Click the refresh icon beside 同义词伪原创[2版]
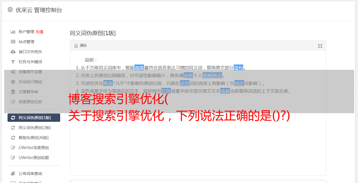The height and width of the screenshot is (183, 358). pyautogui.click(x=13, y=128)
